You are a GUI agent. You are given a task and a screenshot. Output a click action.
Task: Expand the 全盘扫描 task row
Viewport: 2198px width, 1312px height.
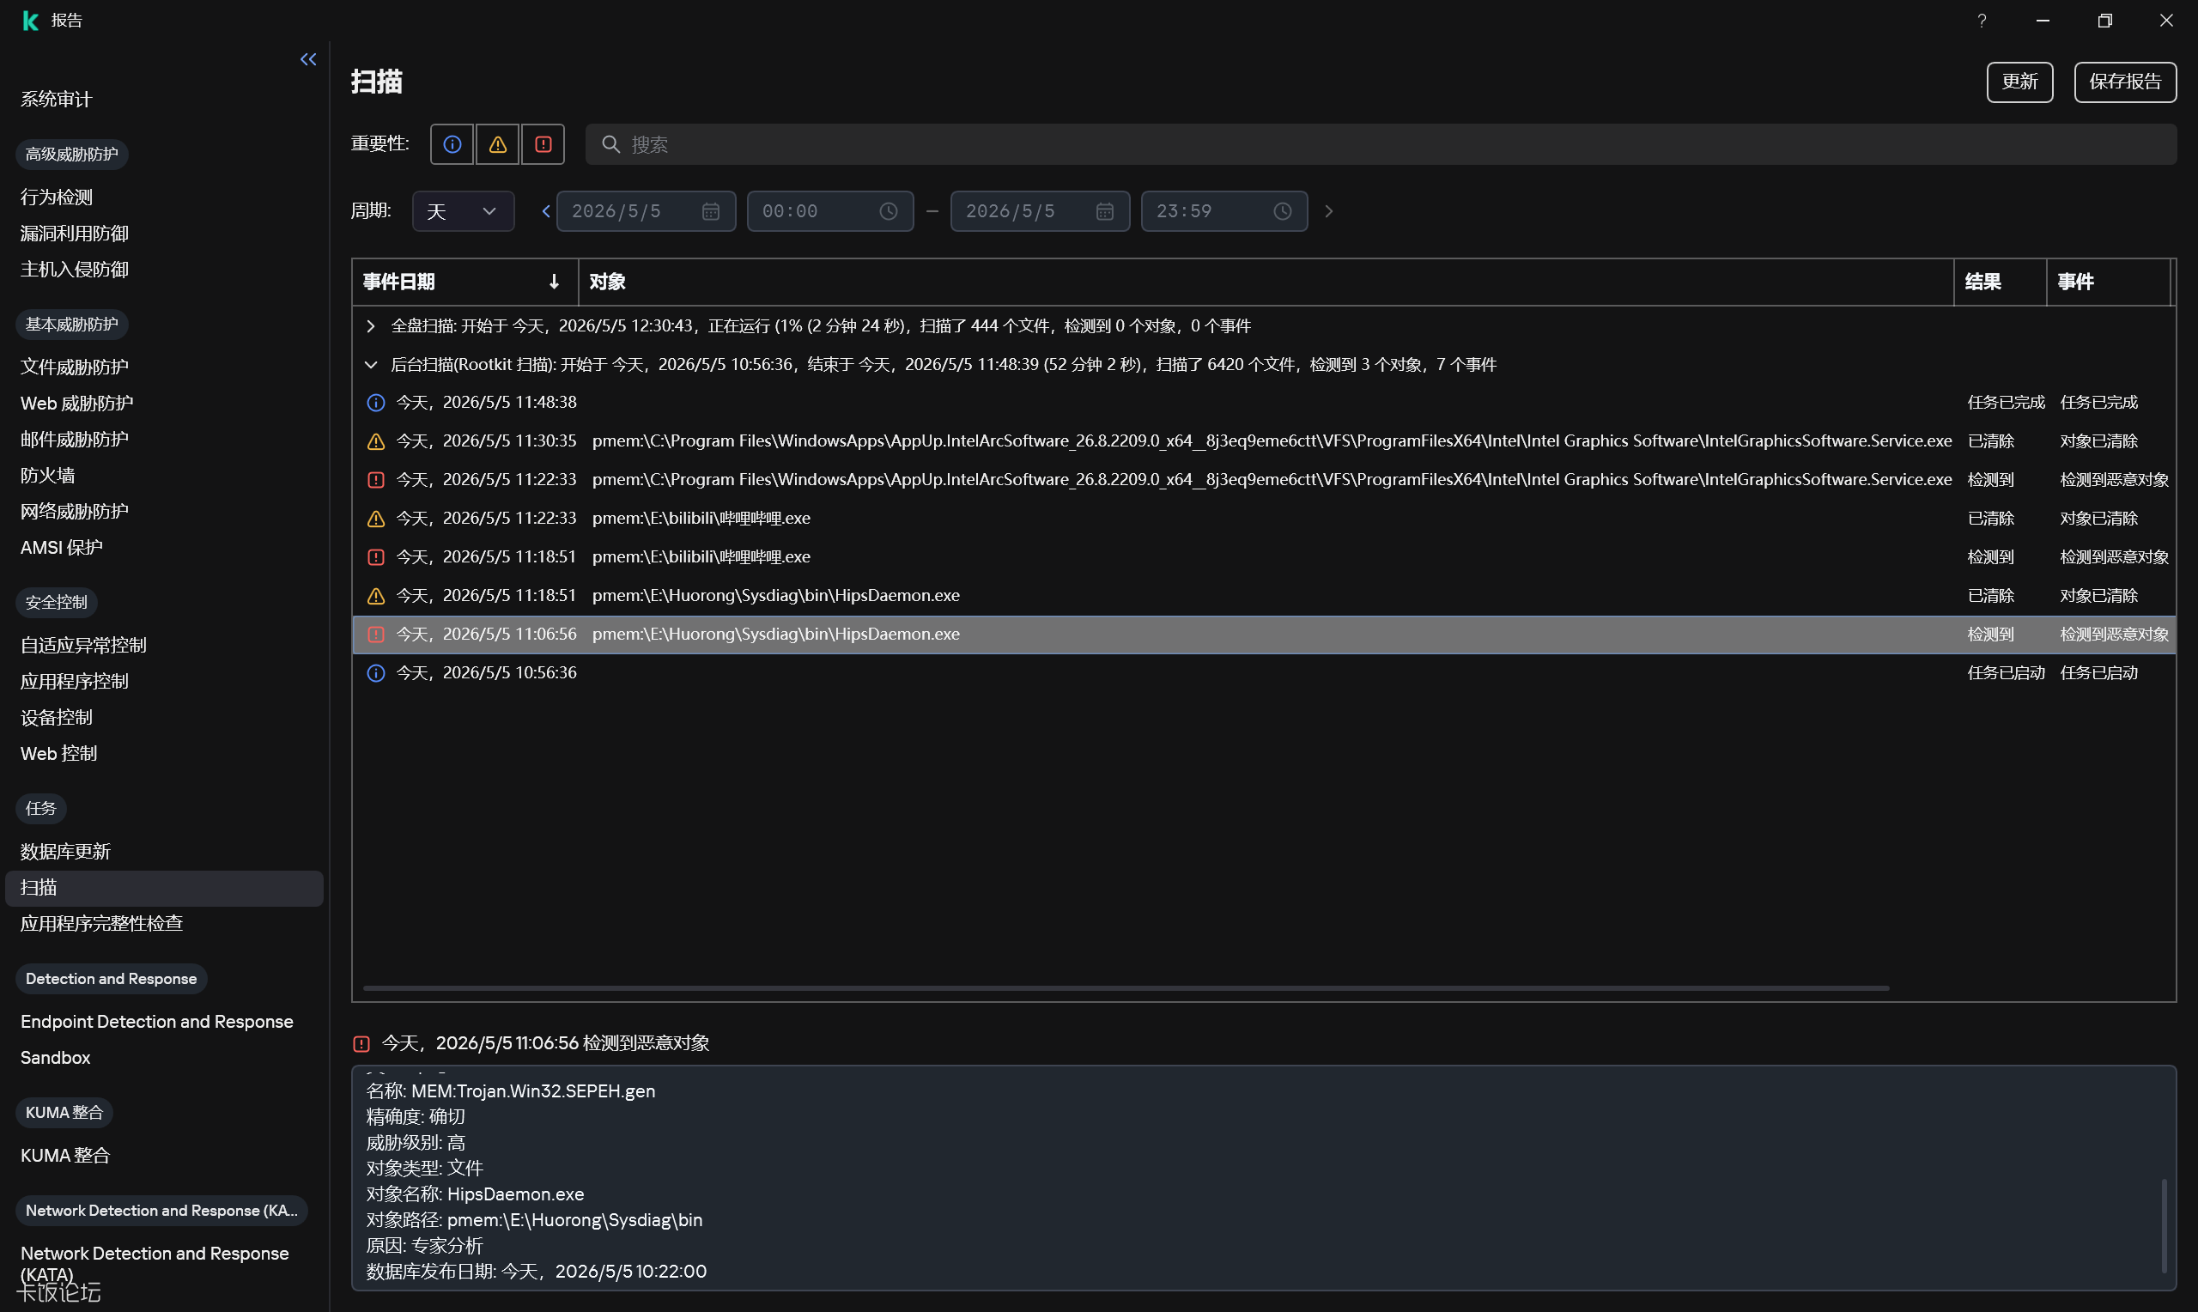[371, 326]
